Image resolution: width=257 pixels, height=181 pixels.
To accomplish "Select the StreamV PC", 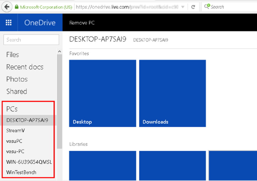I will (15, 131).
